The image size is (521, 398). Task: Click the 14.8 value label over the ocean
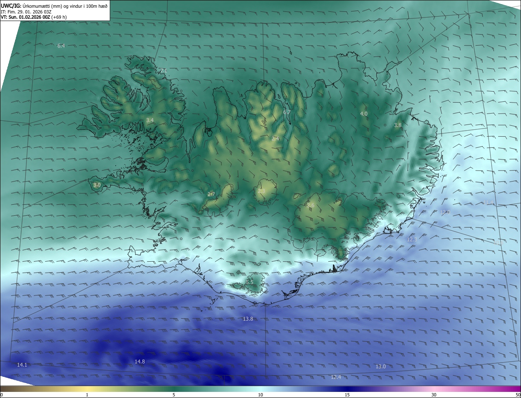(x=140, y=361)
